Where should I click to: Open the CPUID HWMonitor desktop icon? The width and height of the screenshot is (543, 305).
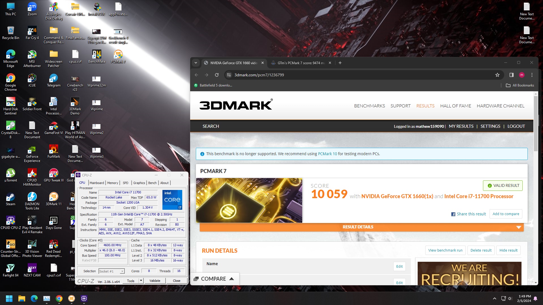(32, 178)
